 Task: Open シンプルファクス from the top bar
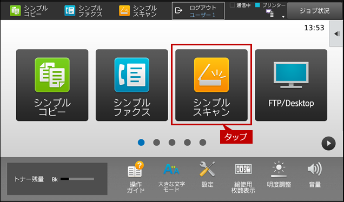click(83, 11)
